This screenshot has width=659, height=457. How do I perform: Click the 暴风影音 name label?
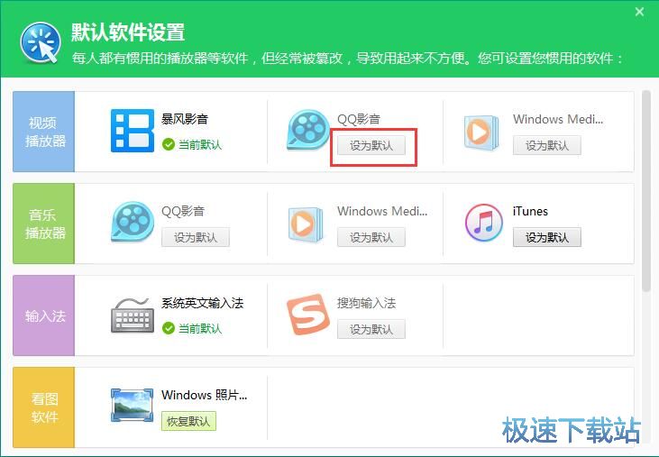click(x=185, y=119)
